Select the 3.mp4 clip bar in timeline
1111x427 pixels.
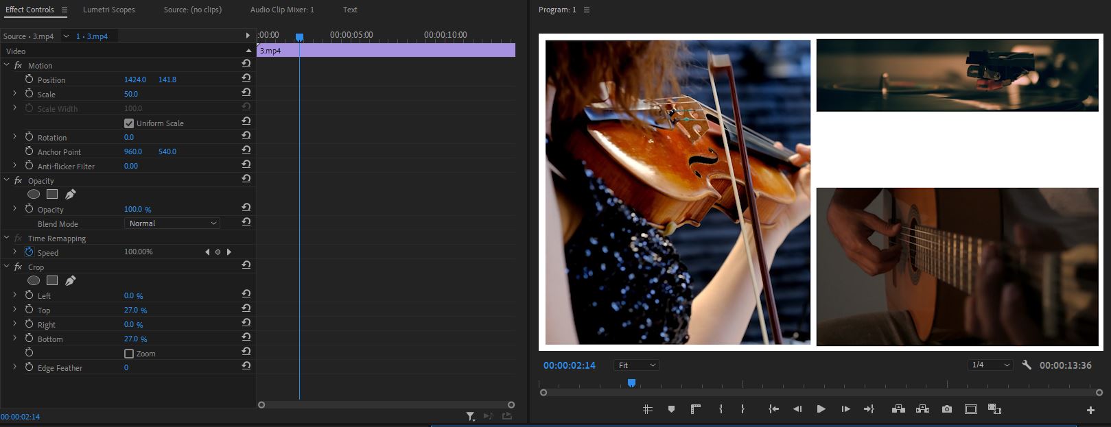386,51
